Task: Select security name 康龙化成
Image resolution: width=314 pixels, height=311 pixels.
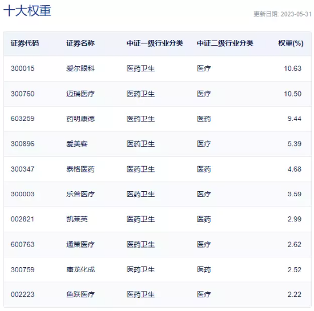Action: coord(80,269)
